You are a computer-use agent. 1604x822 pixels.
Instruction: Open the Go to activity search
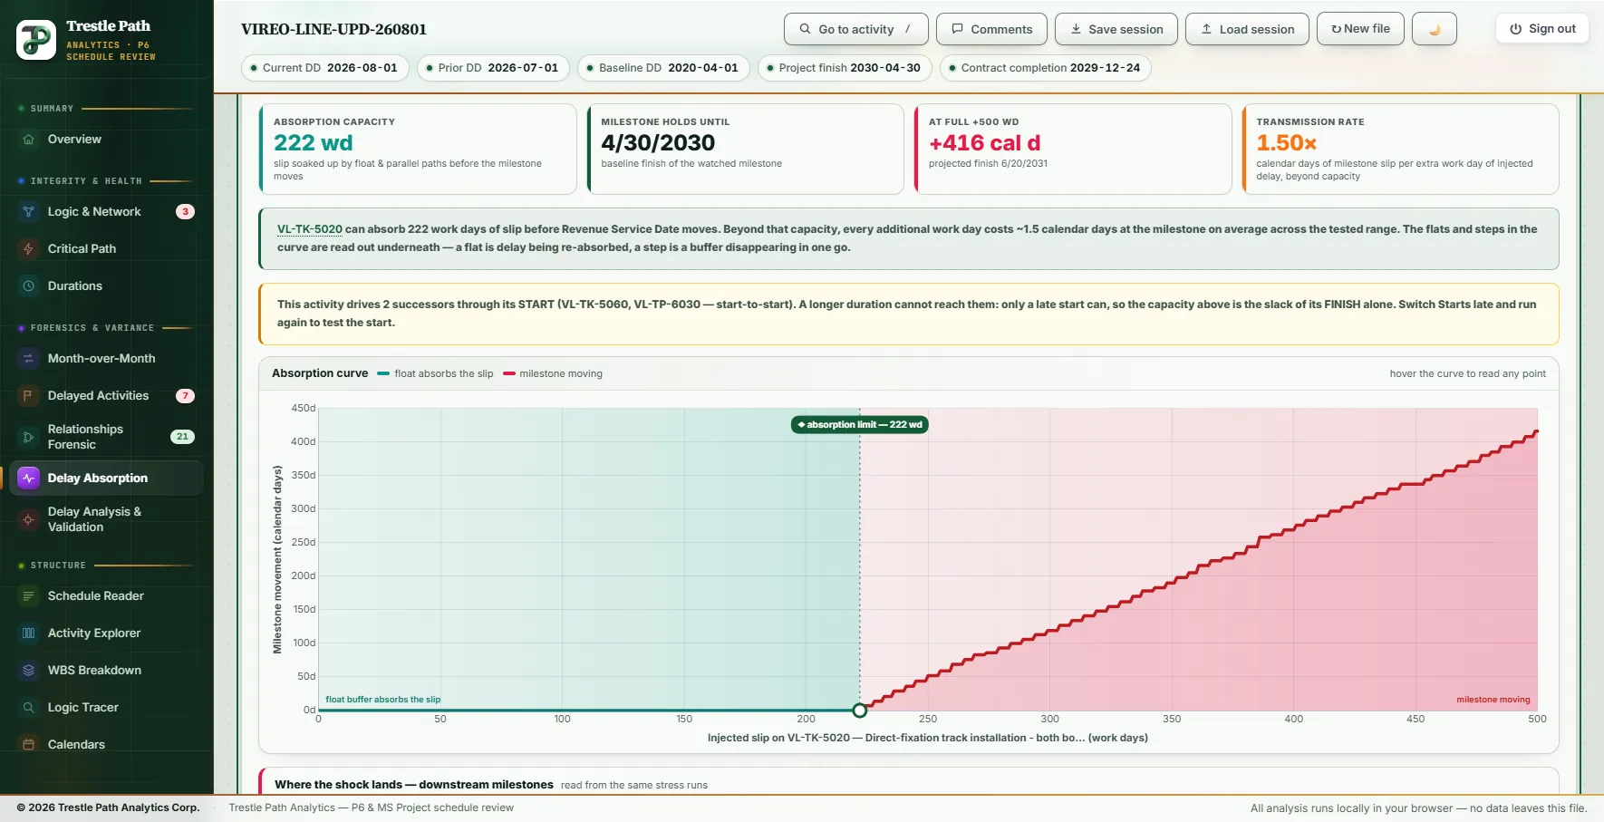855,29
